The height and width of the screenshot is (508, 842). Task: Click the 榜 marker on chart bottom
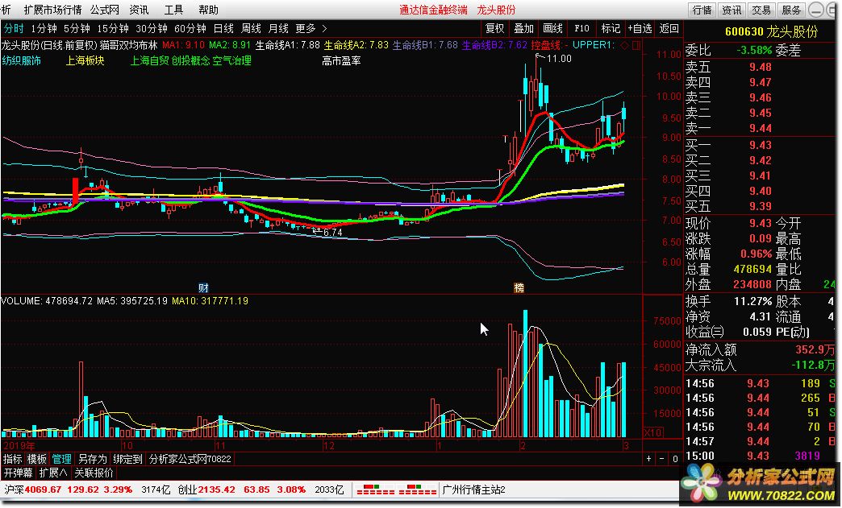(519, 287)
